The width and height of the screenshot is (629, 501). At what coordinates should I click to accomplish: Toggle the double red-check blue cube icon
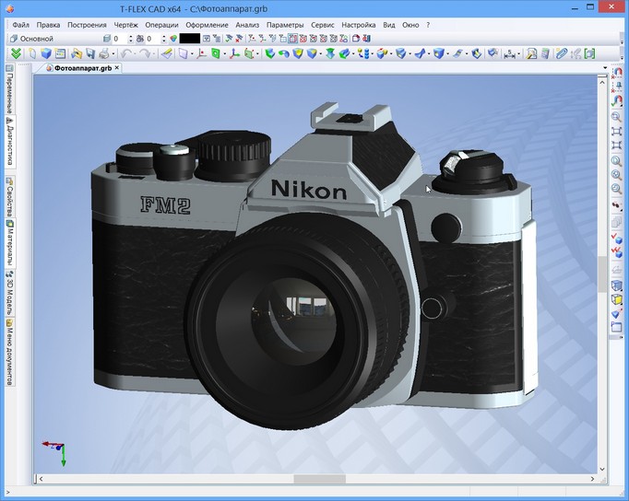tap(617, 252)
